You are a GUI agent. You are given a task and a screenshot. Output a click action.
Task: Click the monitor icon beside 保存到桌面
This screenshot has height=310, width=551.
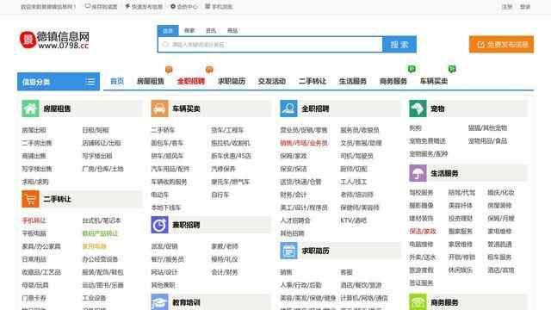[88, 6]
